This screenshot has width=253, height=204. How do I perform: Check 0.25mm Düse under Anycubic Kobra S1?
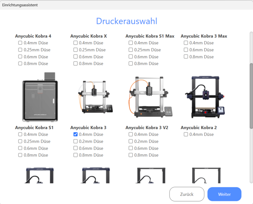pyautogui.click(x=20, y=141)
